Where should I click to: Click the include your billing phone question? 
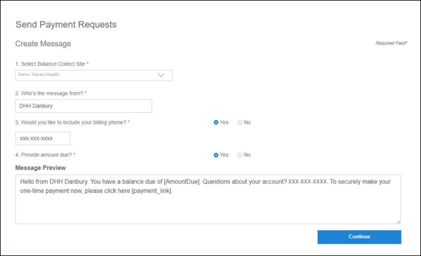point(72,122)
